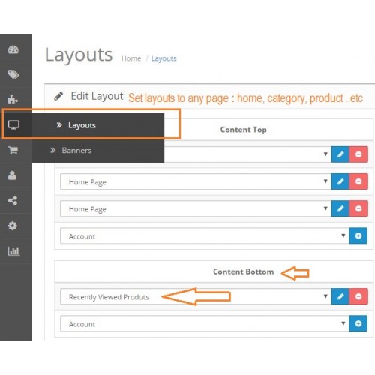The image size is (375, 375).
Task: Open the Dashboard speedometer icon in sidebar
Action: 13,49
